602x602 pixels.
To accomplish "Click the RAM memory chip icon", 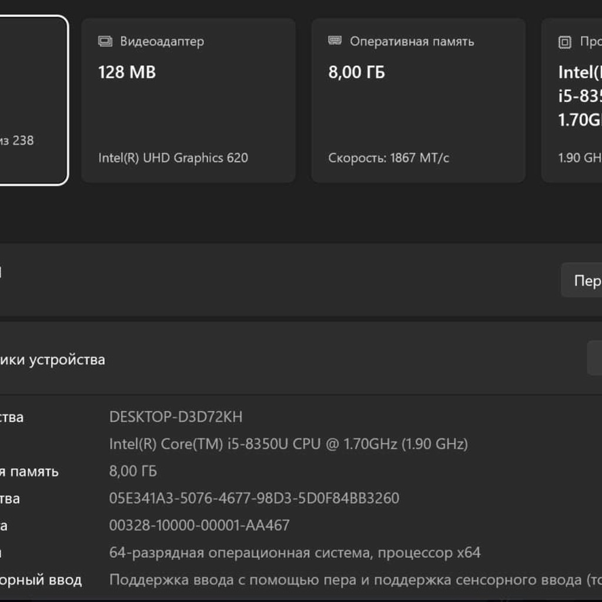I will (x=335, y=41).
